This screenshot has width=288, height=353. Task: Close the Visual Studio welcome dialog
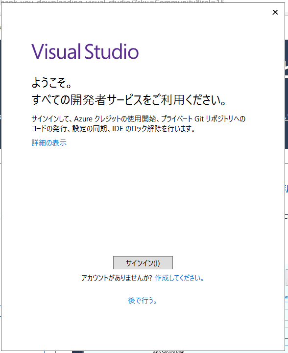275,12
